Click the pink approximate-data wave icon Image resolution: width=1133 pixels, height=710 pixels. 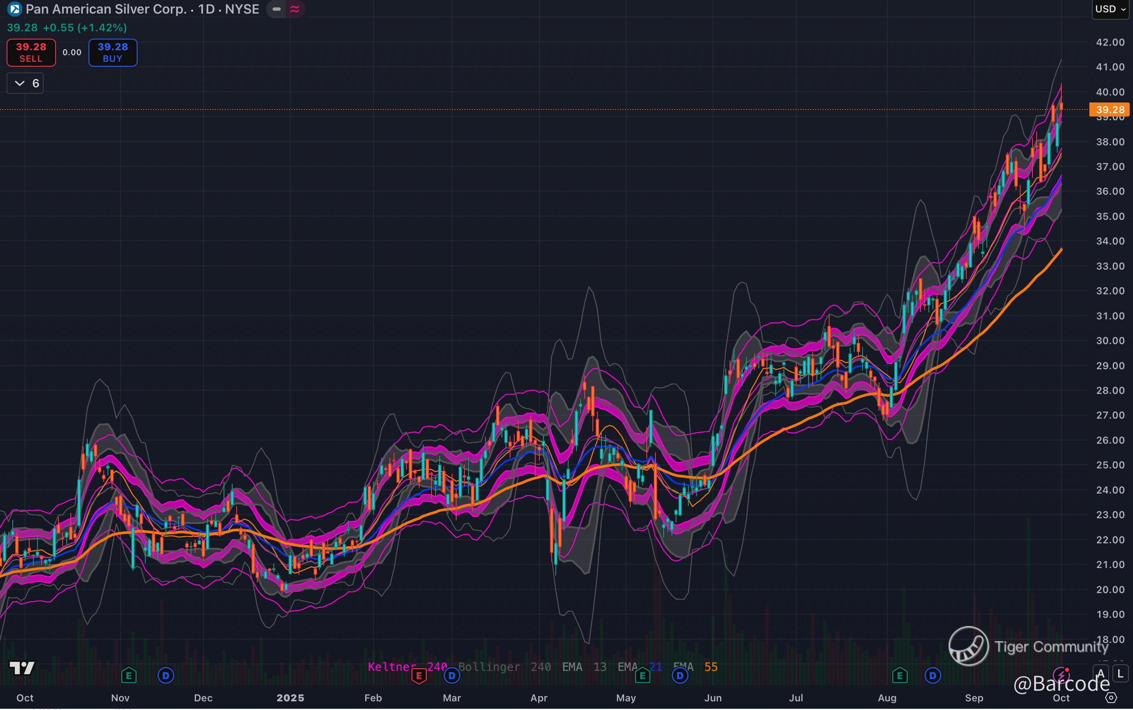[295, 9]
